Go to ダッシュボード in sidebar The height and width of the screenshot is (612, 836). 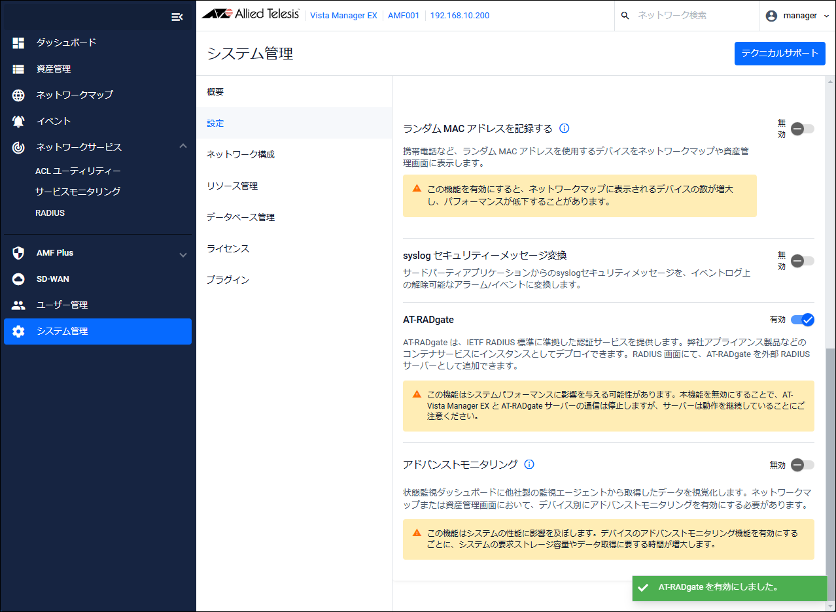coord(97,42)
